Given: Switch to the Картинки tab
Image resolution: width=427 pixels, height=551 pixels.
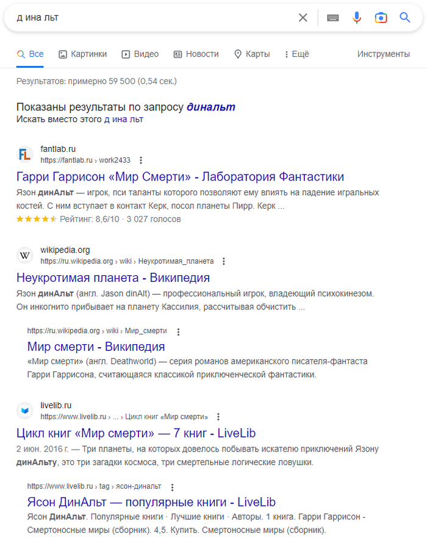Looking at the screenshot, I should pos(82,54).
